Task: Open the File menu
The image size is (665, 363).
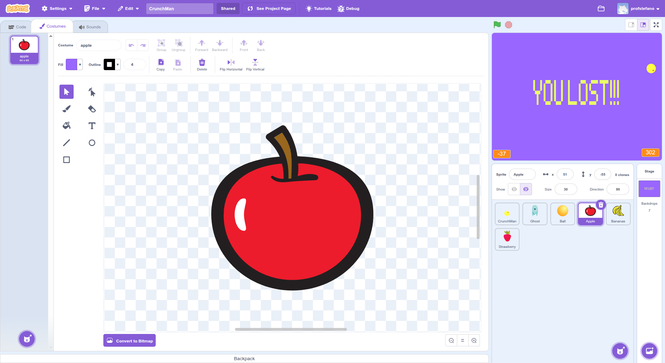Action: point(95,8)
